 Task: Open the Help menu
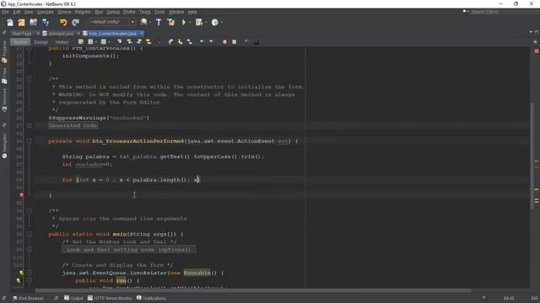(x=192, y=12)
